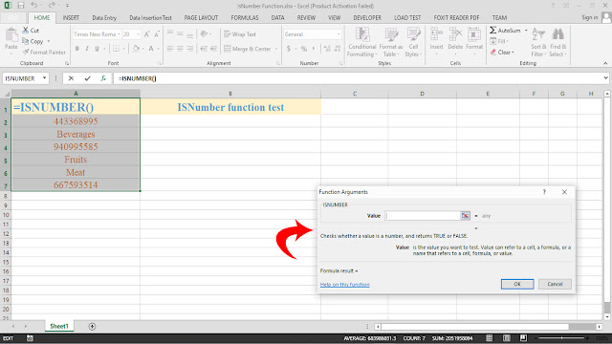This screenshot has width=612, height=344.
Task: Click Sign in at top right
Action: tap(590, 17)
